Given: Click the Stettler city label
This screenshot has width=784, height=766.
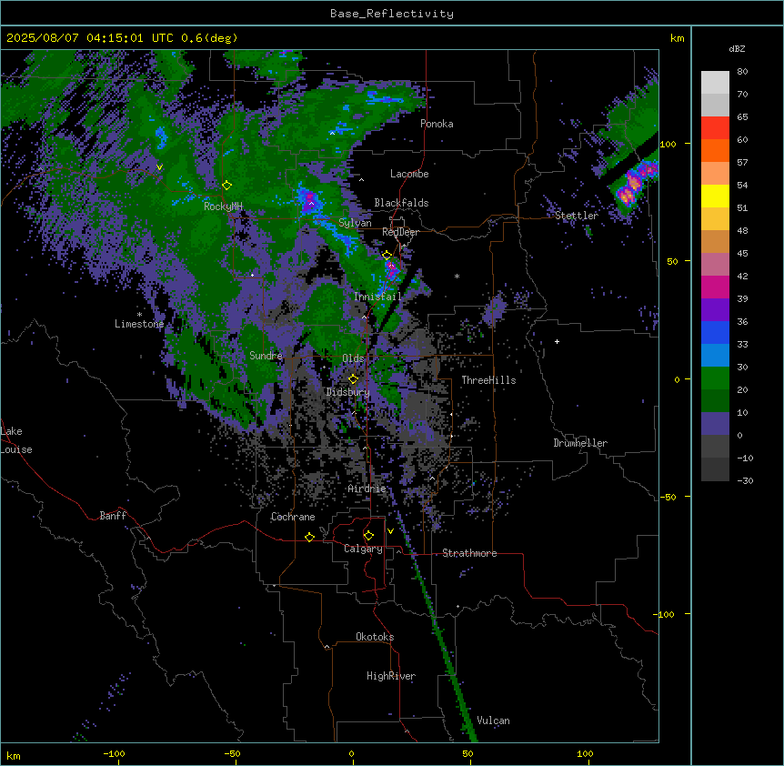Looking at the screenshot, I should [x=577, y=216].
